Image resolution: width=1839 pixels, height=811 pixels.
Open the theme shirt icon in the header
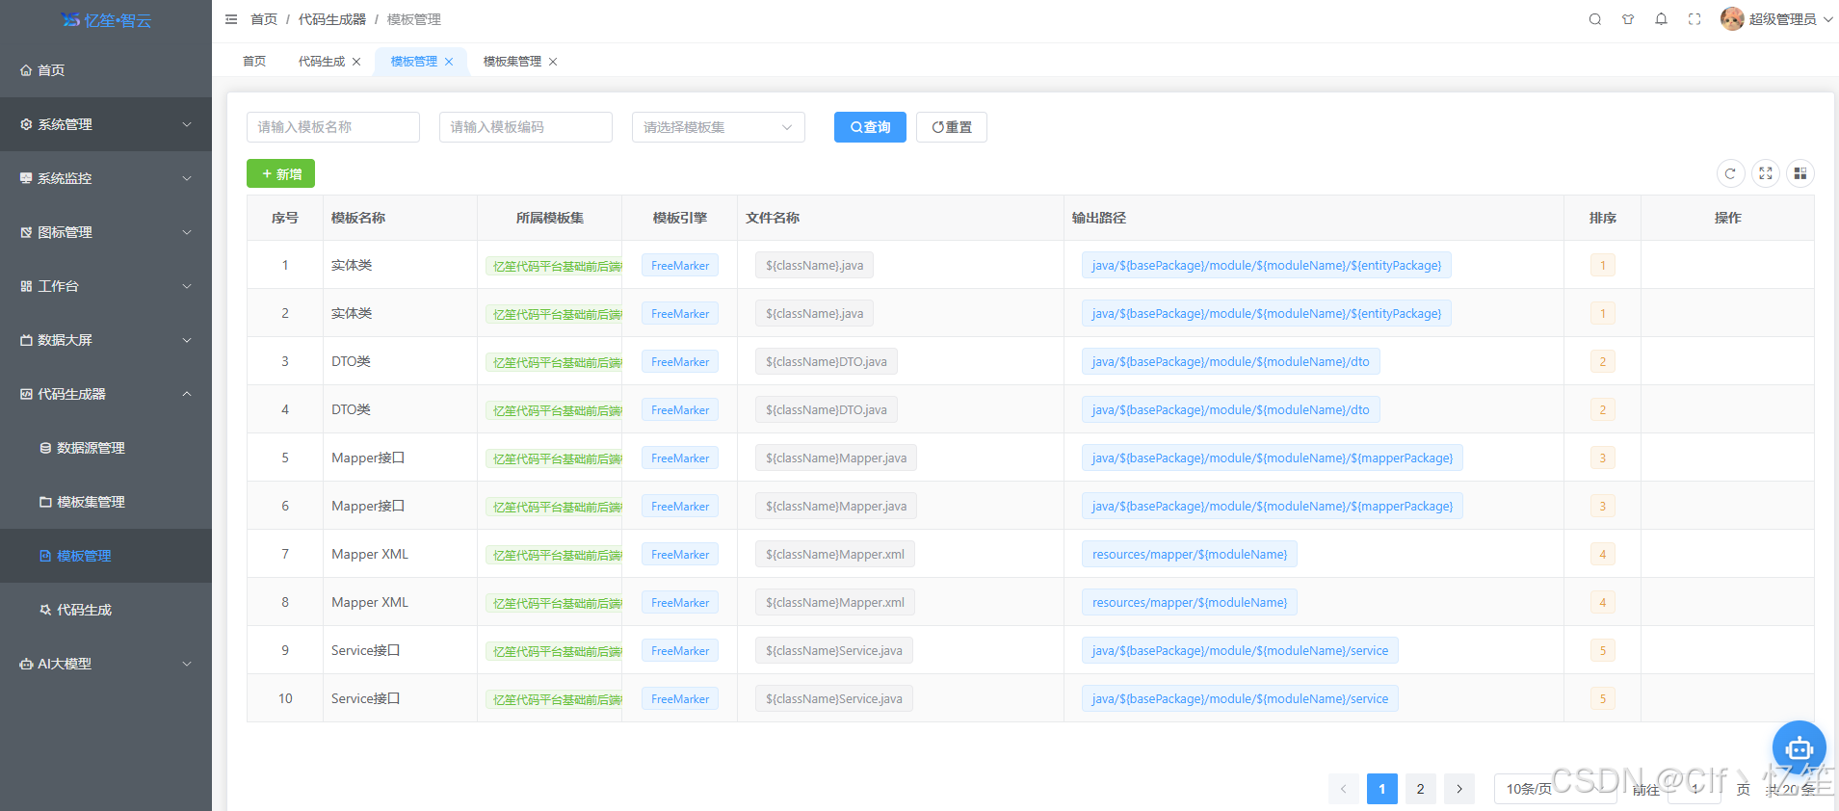click(1628, 19)
